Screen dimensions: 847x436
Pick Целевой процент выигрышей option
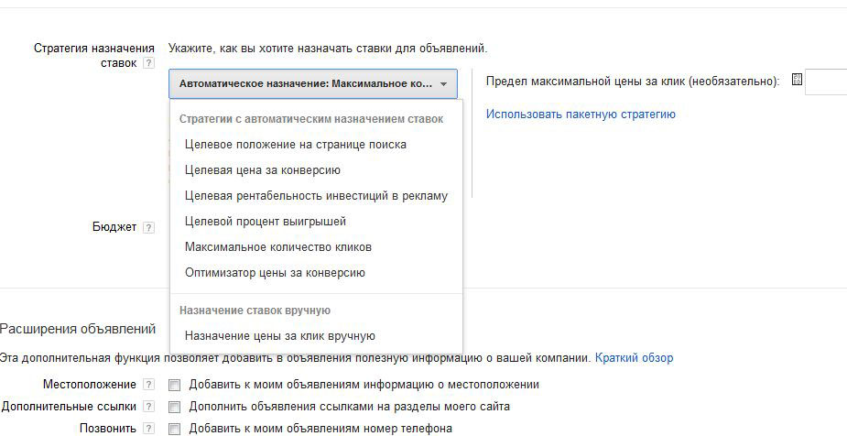point(265,221)
